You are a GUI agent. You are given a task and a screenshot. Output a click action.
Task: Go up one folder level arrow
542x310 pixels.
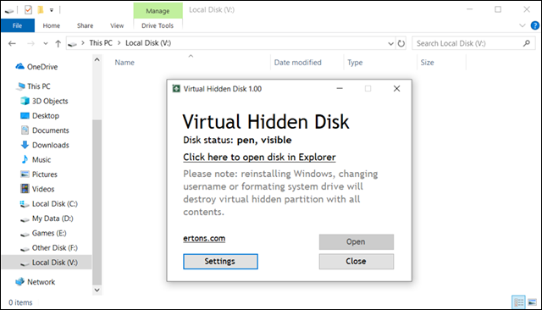58,43
